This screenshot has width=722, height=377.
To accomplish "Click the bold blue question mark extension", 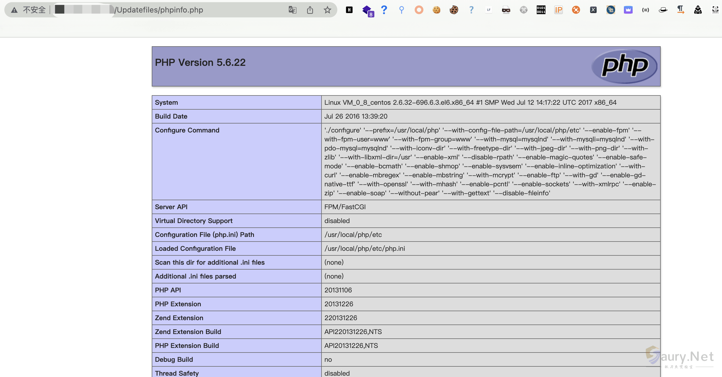I will point(384,10).
